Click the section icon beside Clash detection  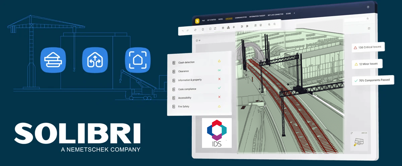point(174,63)
